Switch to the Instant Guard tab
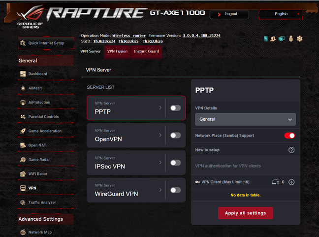This screenshot has height=237, width=319. (147, 52)
